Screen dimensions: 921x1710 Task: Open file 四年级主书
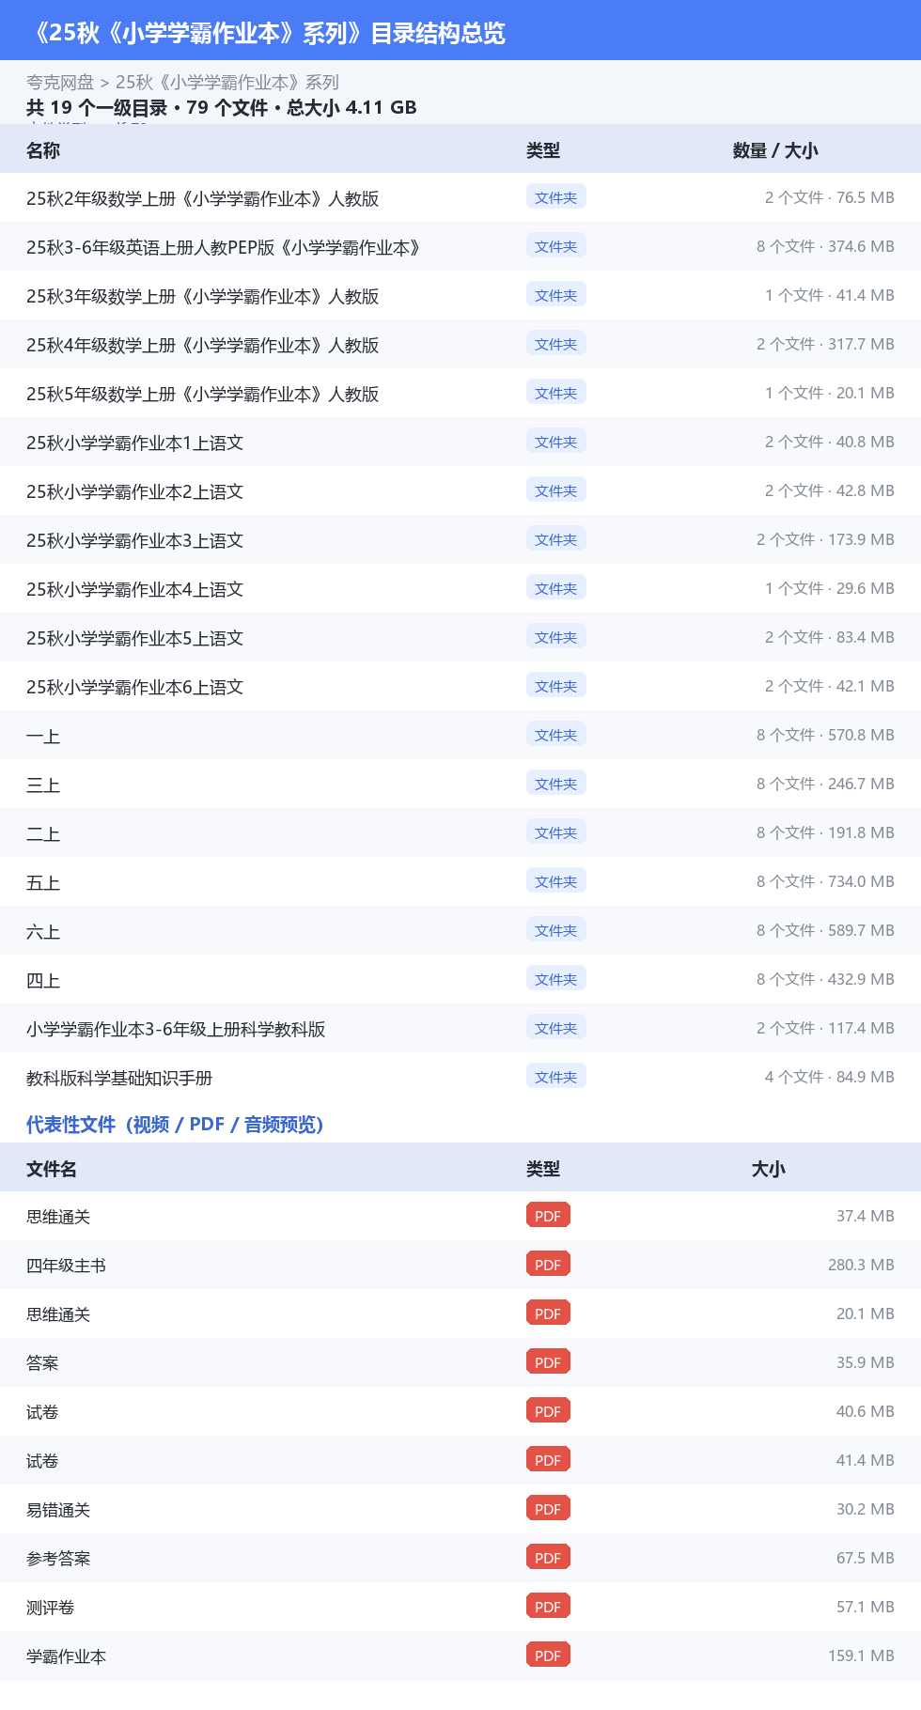66,1266
